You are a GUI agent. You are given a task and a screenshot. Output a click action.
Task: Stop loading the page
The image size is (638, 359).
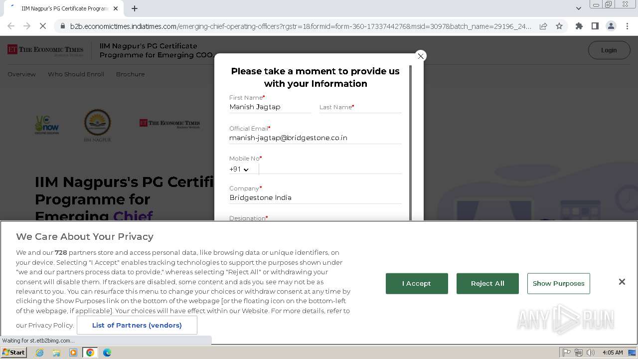click(43, 26)
